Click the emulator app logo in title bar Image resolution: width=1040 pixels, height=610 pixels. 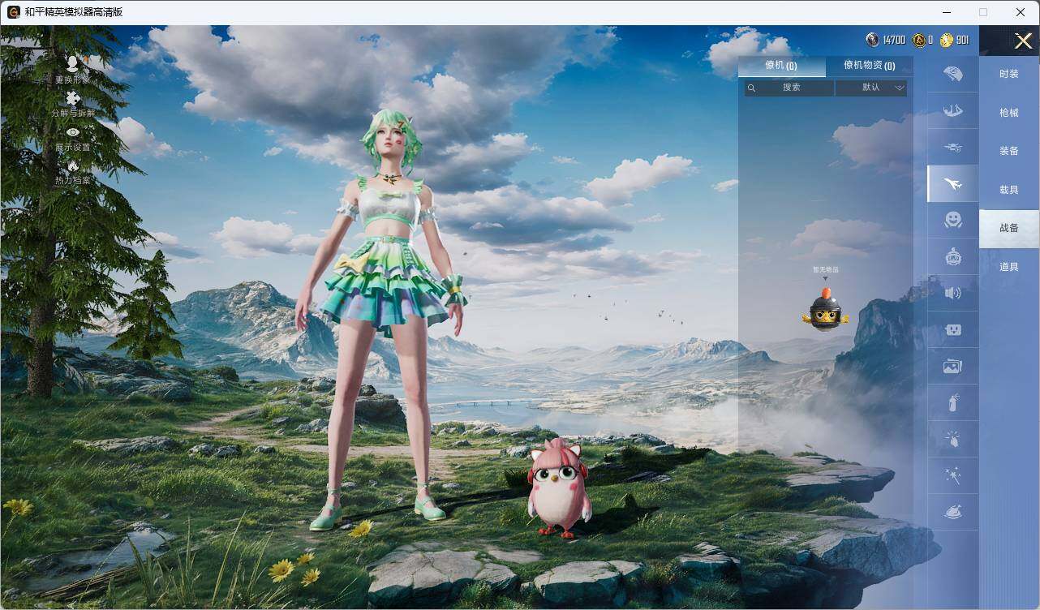coord(13,12)
